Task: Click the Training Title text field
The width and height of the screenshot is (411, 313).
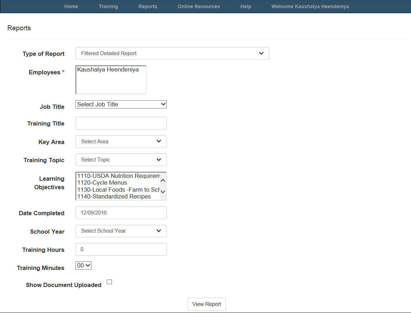Action: (121, 123)
